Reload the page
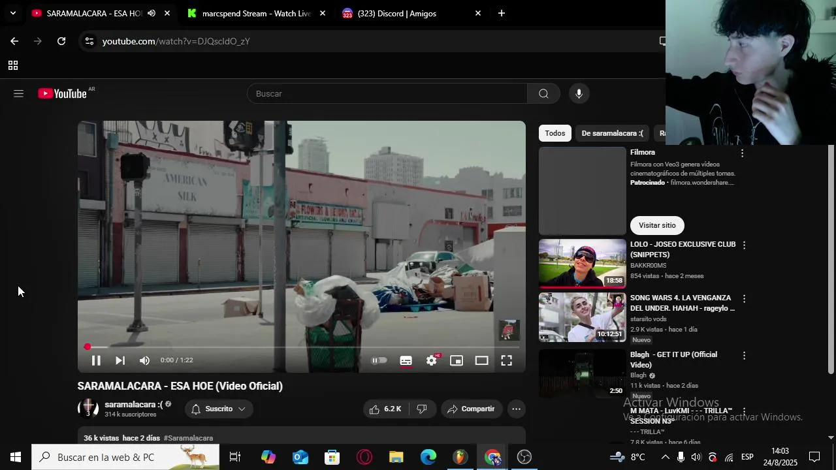 point(61,41)
